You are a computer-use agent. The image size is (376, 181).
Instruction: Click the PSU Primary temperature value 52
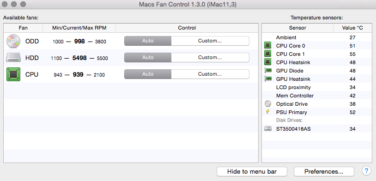352,112
